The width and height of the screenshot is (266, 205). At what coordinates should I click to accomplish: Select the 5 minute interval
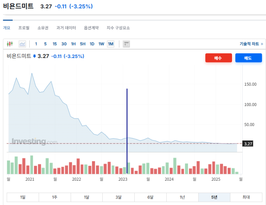point(45,44)
